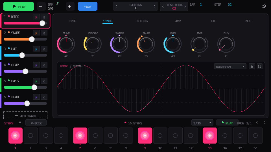Open settings gear icon
271x152 pixels.
(264, 6)
